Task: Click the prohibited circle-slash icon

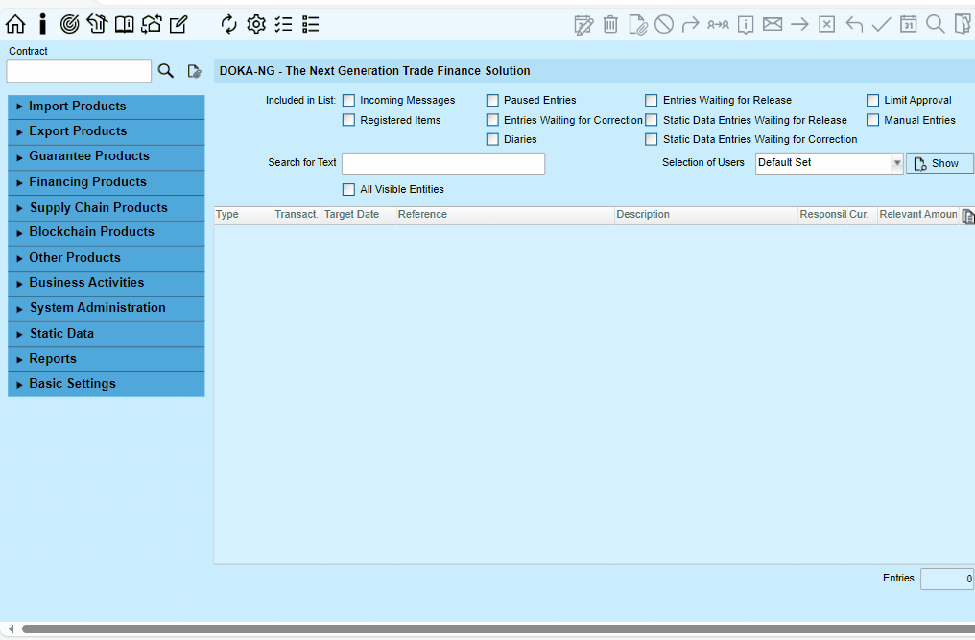Action: pos(664,24)
